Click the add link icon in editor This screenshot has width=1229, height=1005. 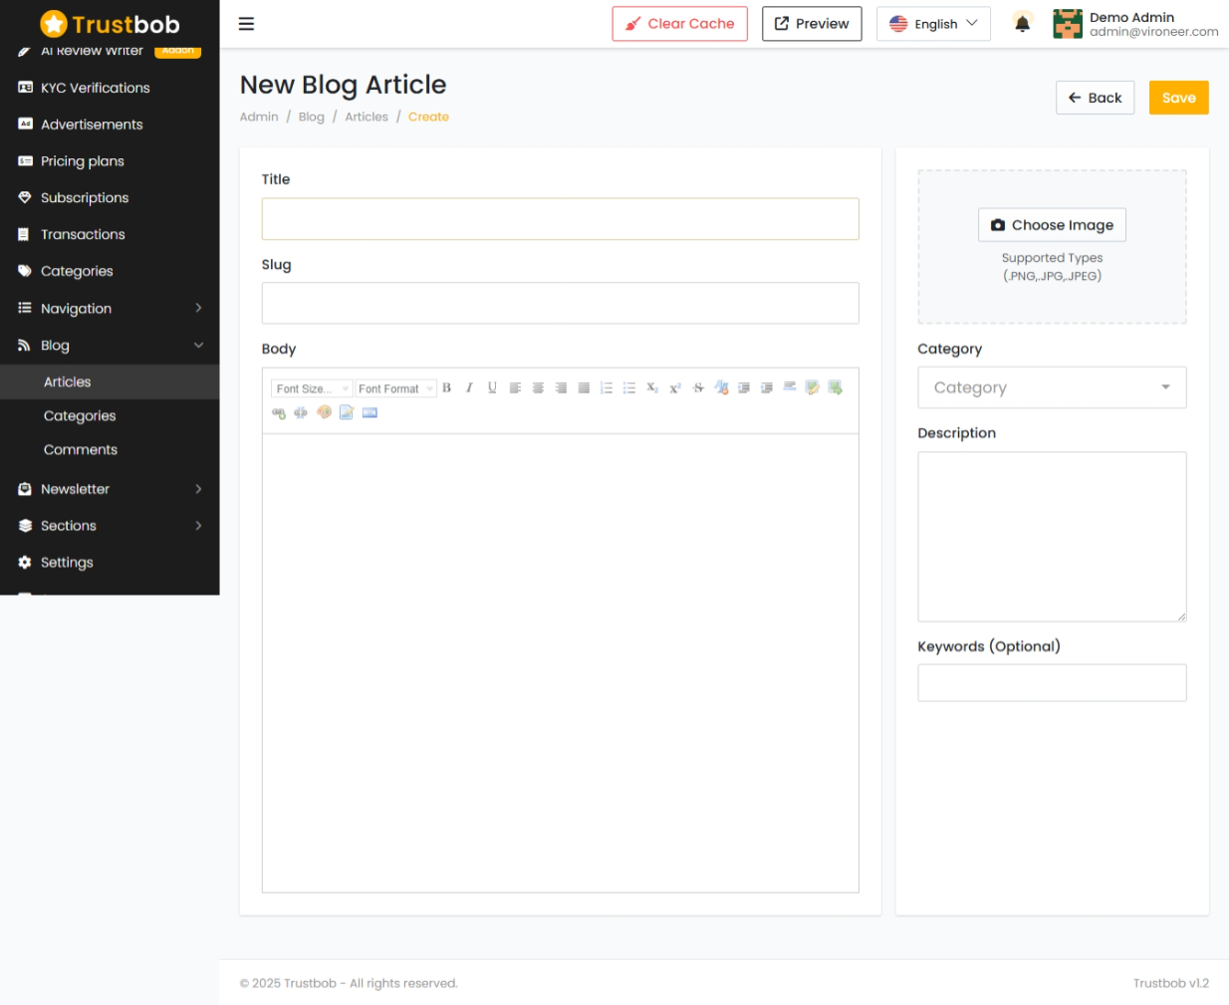tap(279, 412)
